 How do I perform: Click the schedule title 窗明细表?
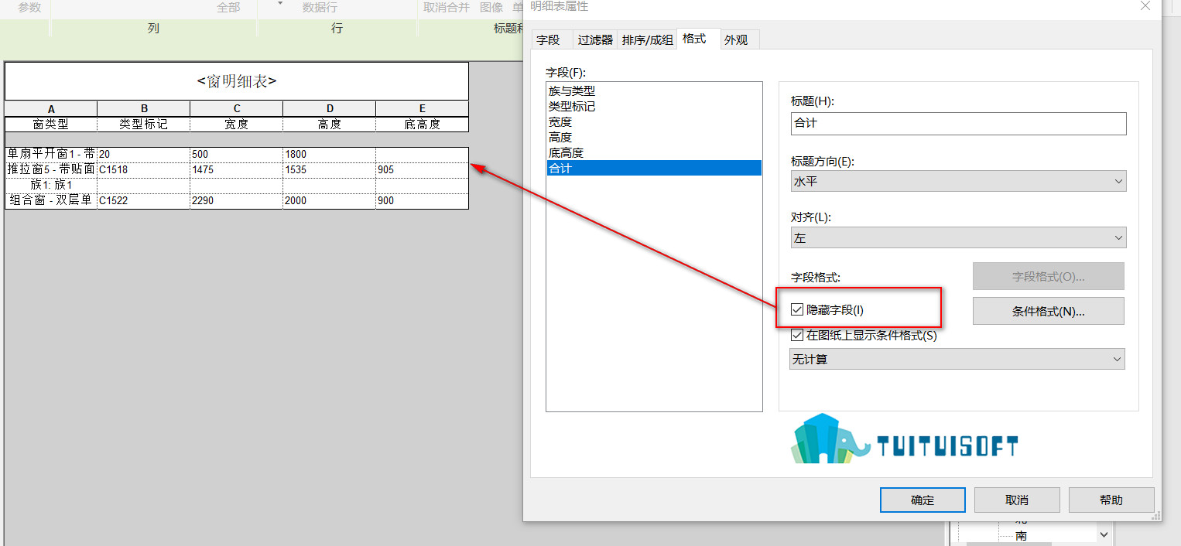237,81
